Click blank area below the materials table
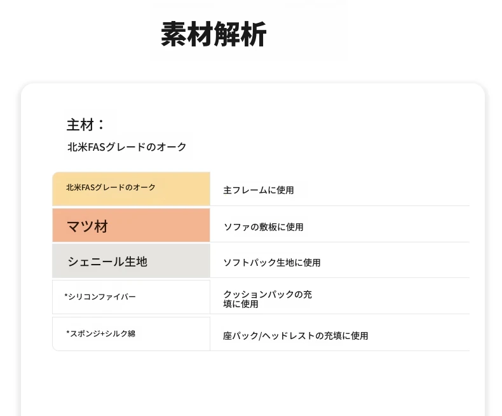Image resolution: width=502 pixels, height=416 pixels. [253, 382]
